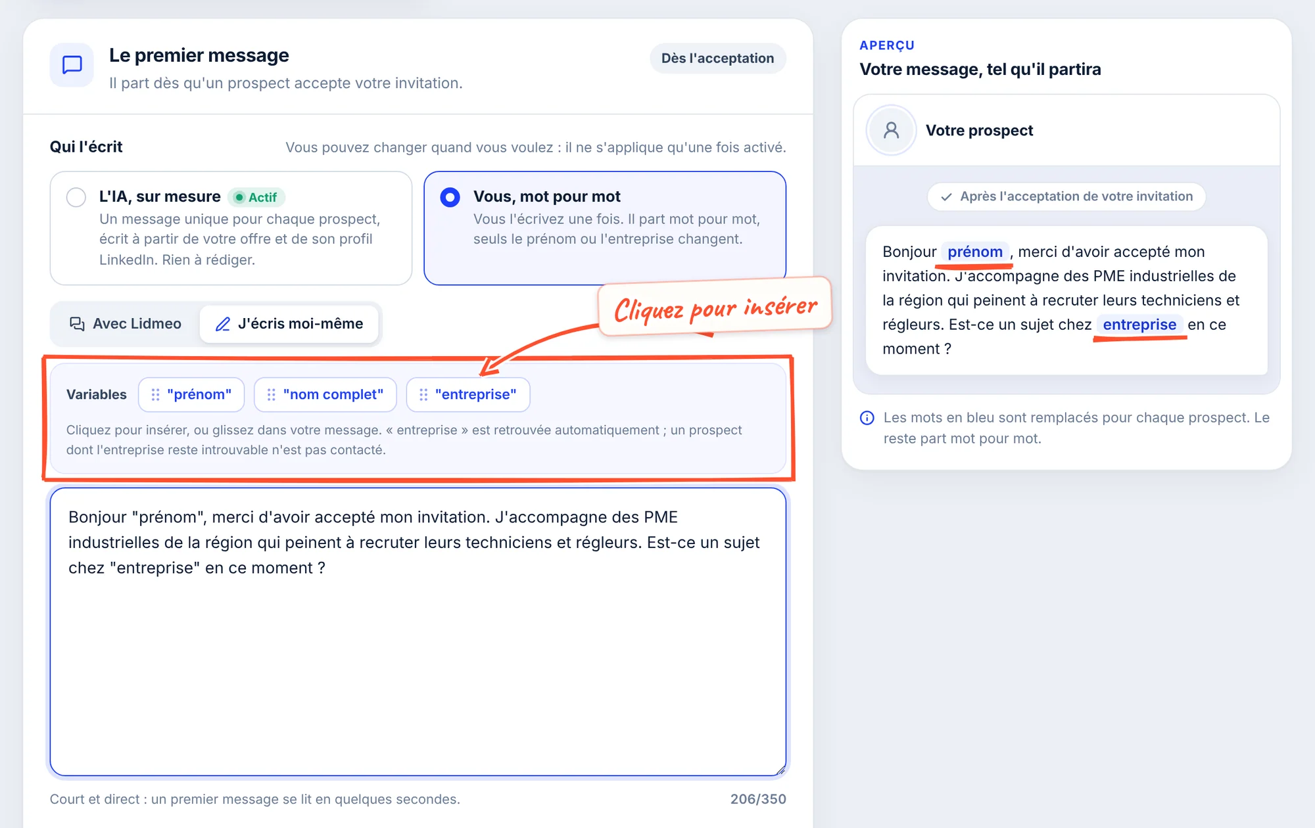Click the green Actif status badge
This screenshot has width=1315, height=828.
[x=256, y=197]
